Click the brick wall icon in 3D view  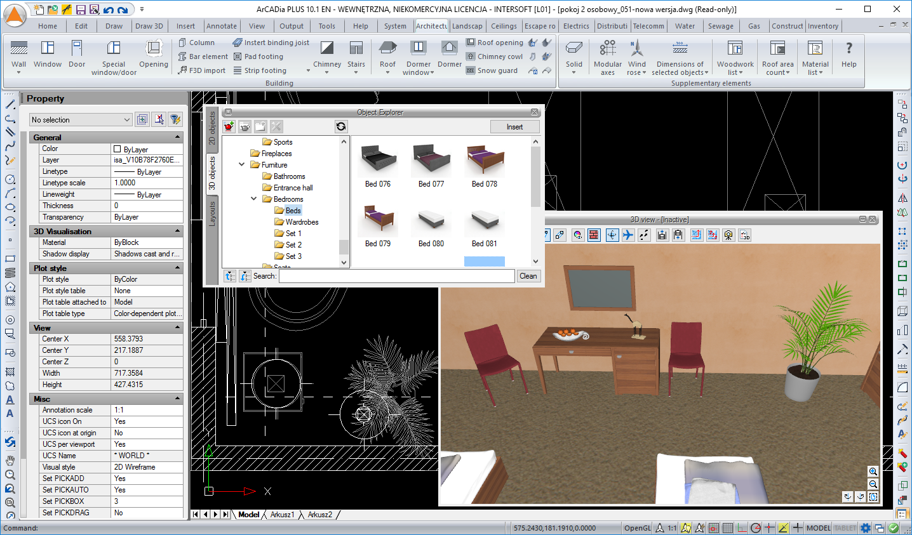[x=594, y=235]
